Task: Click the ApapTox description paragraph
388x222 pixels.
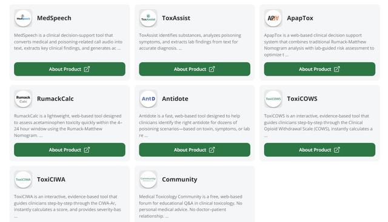Action: [319, 45]
